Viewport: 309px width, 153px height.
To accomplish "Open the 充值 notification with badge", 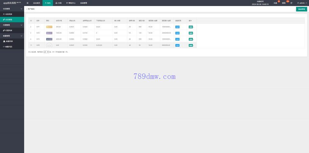I will point(275,3).
